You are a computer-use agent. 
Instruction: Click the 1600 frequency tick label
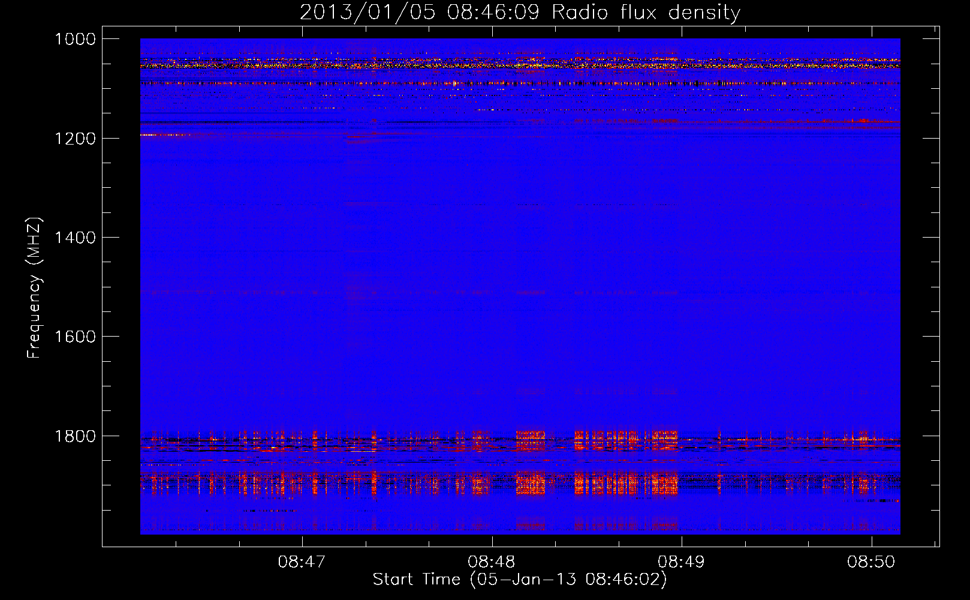[75, 337]
